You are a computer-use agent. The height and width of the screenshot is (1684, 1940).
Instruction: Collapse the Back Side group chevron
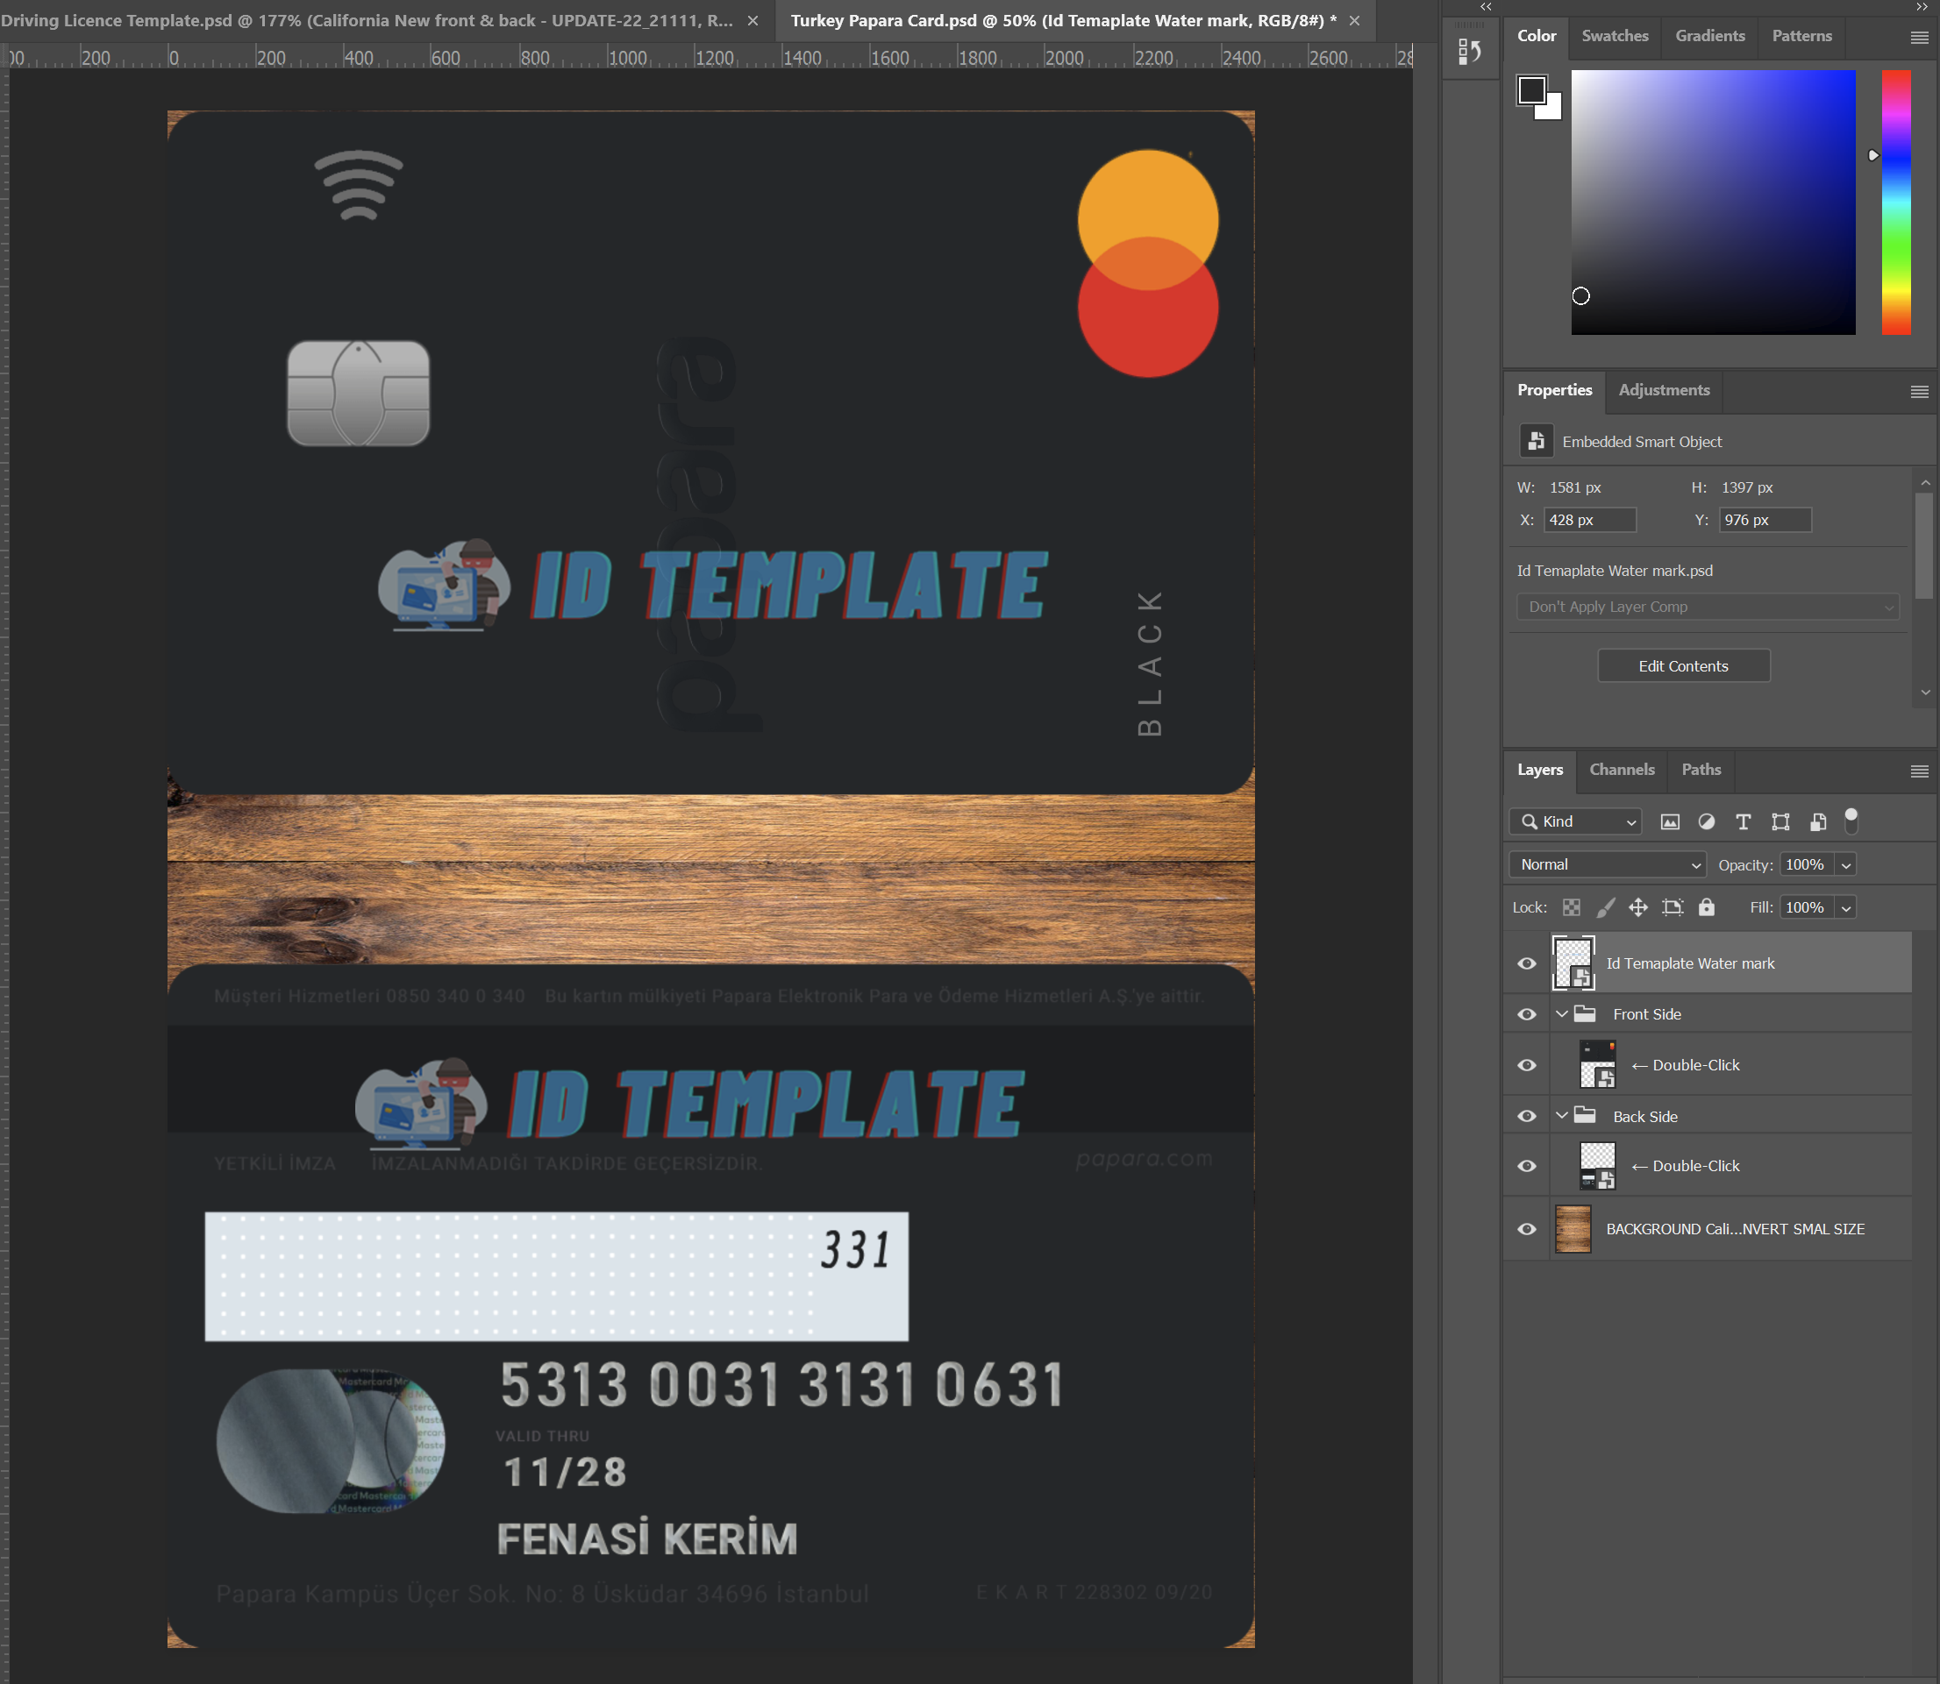point(1561,1115)
